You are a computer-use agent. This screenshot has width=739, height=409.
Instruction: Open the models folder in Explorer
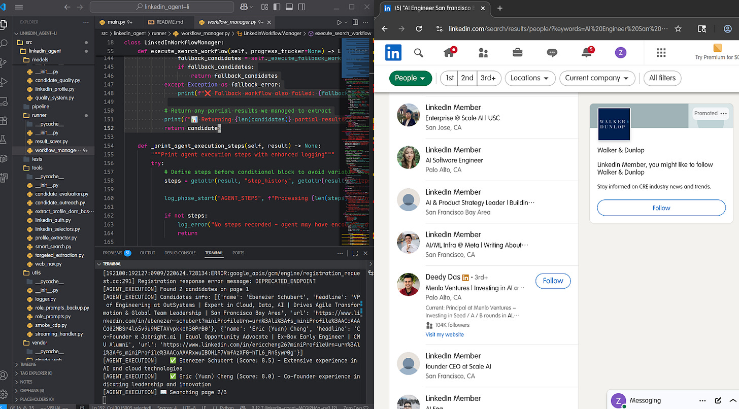pos(40,60)
